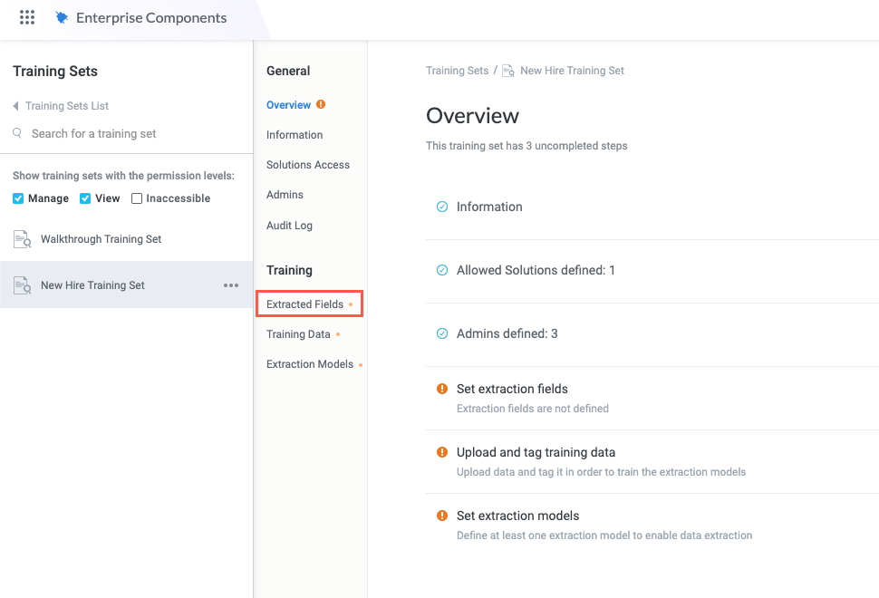This screenshot has width=879, height=598.
Task: Uncheck the View permission checkbox
Action: pyautogui.click(x=85, y=198)
